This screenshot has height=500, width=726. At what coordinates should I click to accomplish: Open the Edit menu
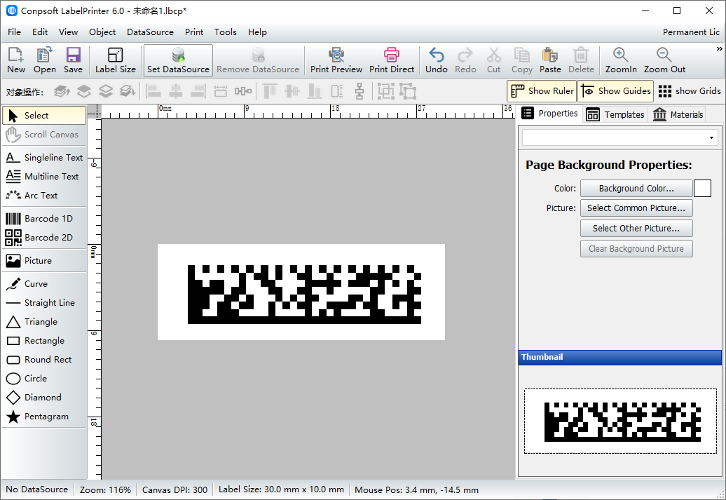pyautogui.click(x=40, y=32)
